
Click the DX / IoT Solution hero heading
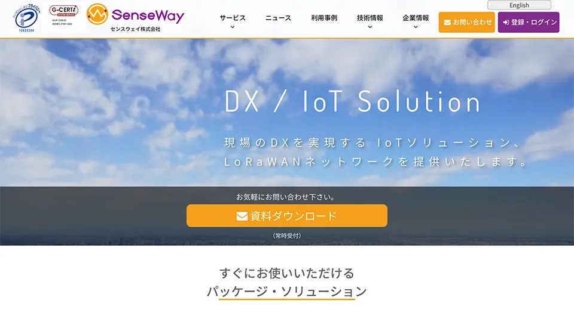[x=352, y=101]
